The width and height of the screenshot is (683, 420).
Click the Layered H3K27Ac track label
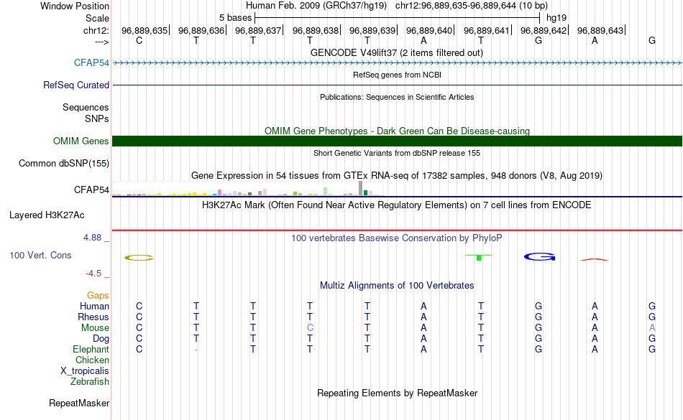(47, 215)
